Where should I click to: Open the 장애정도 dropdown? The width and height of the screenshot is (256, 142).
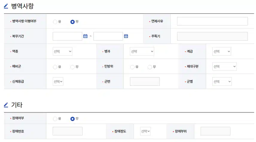point(145,131)
